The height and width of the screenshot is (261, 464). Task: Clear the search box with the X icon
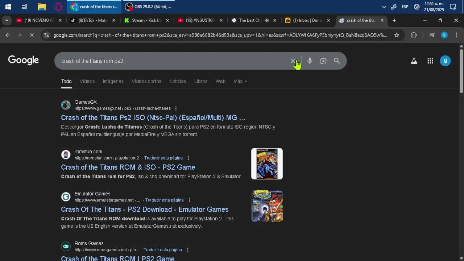pyautogui.click(x=293, y=61)
